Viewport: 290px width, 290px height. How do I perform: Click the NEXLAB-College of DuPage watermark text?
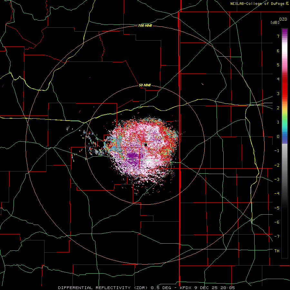(259, 4)
